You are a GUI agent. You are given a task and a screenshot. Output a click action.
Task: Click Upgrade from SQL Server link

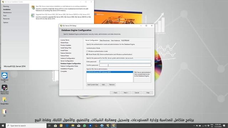tap(63, 14)
